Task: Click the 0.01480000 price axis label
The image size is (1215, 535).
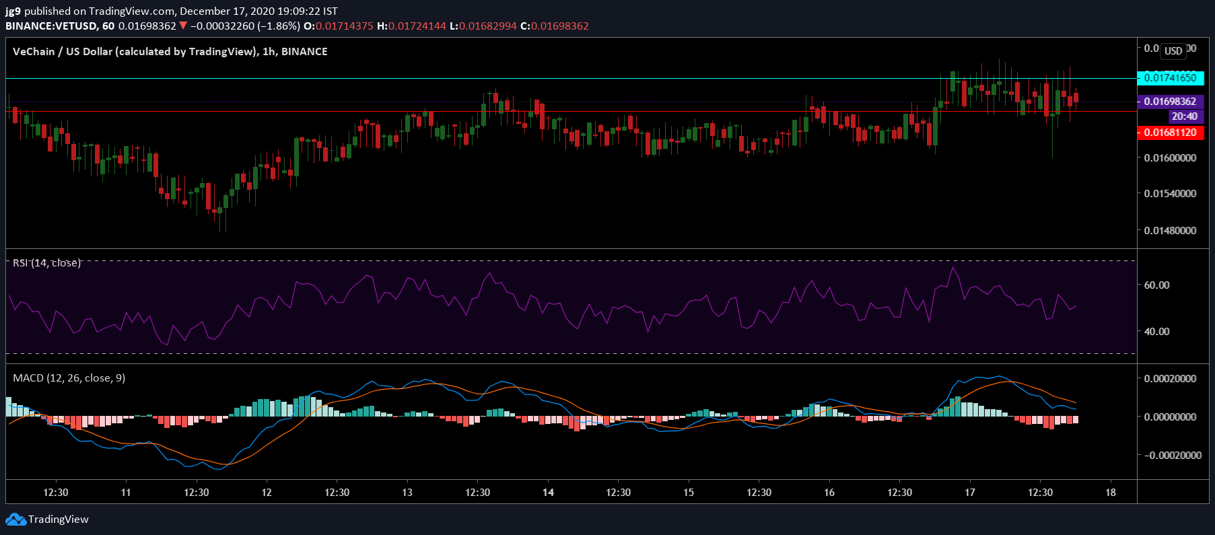Action: click(x=1170, y=231)
